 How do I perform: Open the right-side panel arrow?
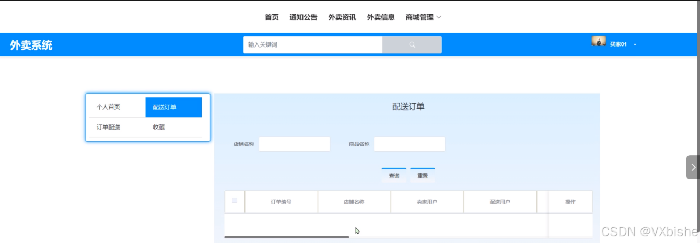693,167
